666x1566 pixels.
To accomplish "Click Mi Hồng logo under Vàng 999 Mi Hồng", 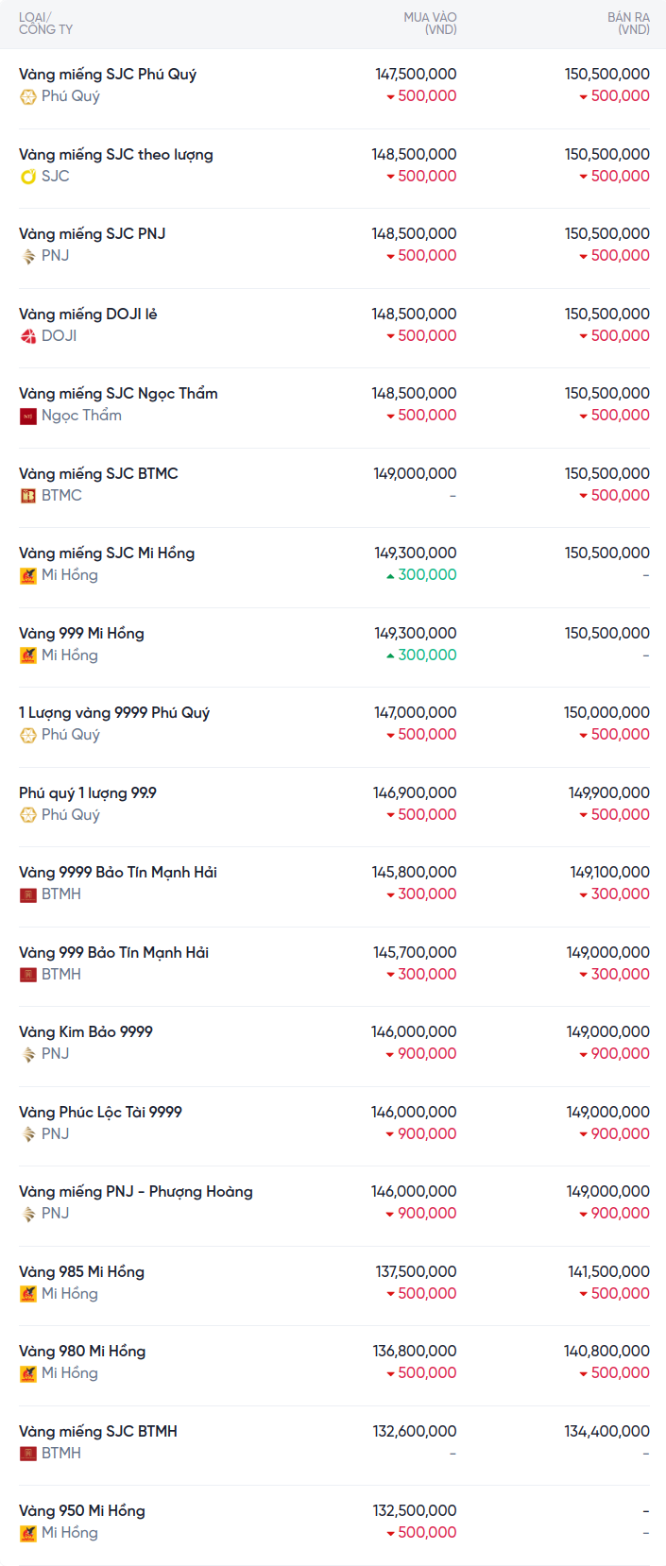I will pyautogui.click(x=28, y=655).
